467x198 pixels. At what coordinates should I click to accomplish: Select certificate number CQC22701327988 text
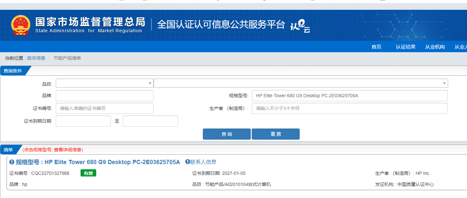[x=50, y=173]
